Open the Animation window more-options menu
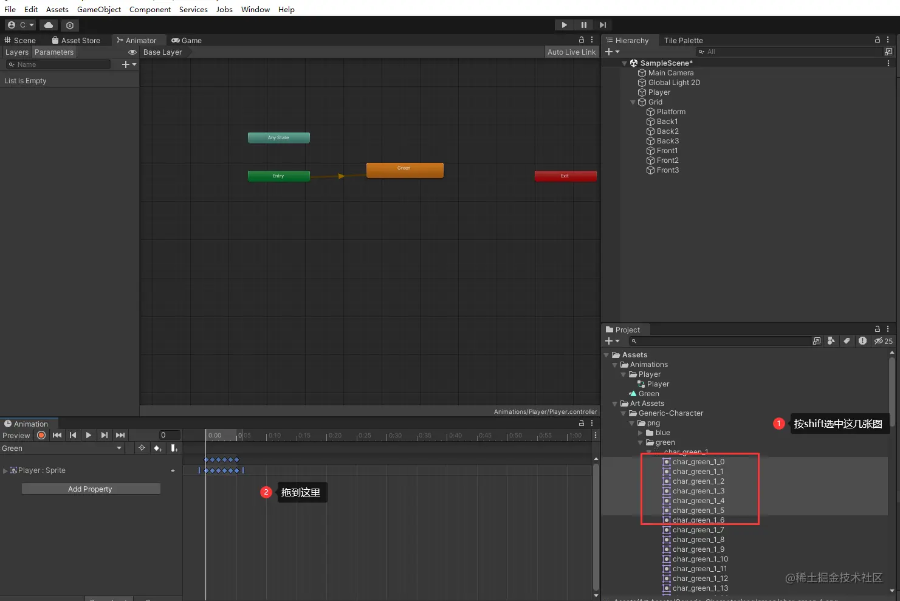This screenshot has width=900, height=601. point(592,423)
